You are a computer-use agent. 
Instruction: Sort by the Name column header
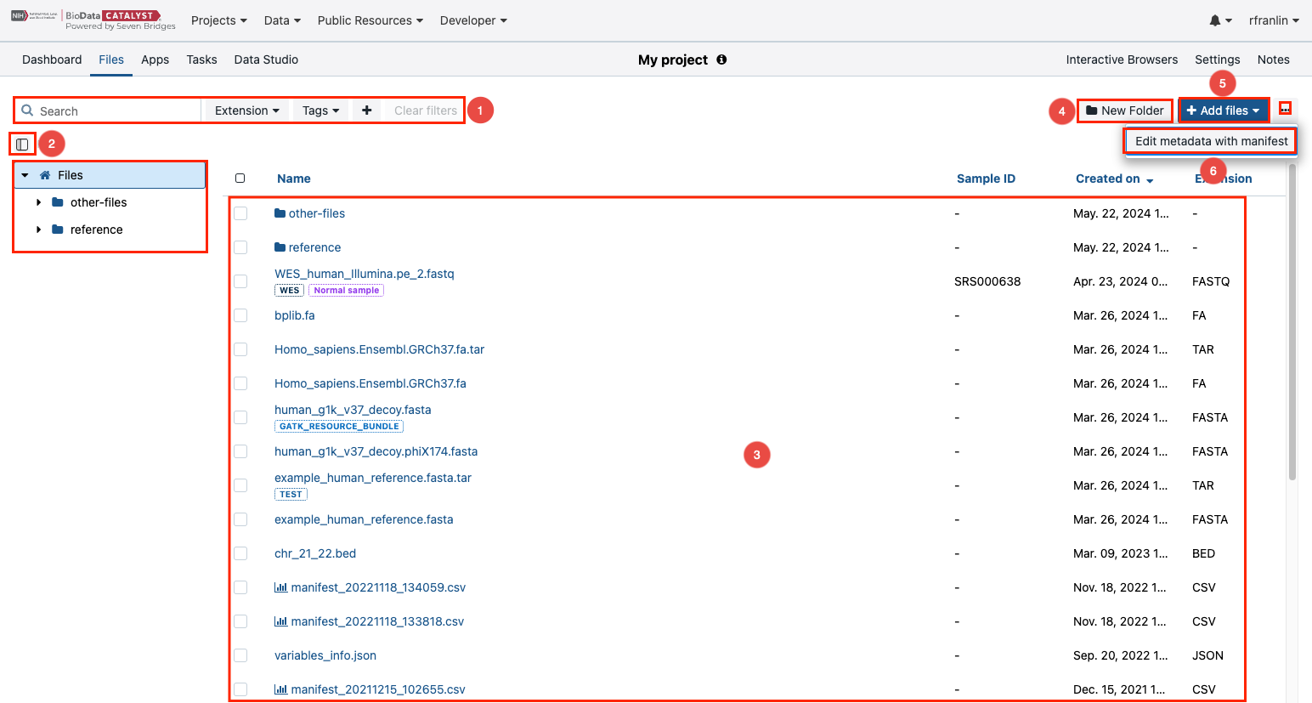pyautogui.click(x=293, y=179)
